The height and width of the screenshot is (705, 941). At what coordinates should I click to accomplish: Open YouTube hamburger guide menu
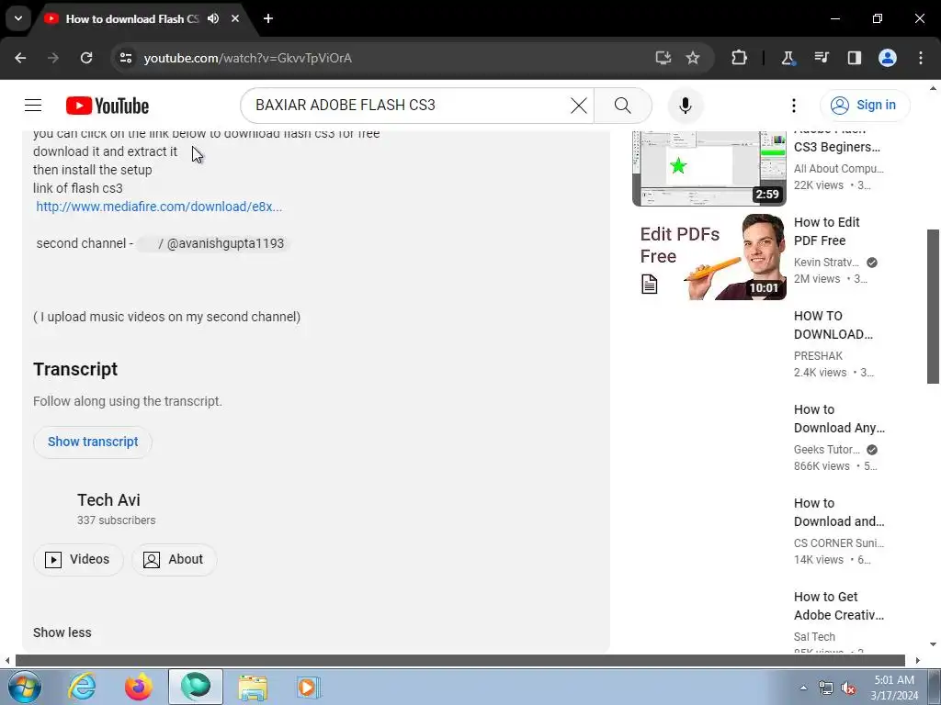click(x=33, y=106)
